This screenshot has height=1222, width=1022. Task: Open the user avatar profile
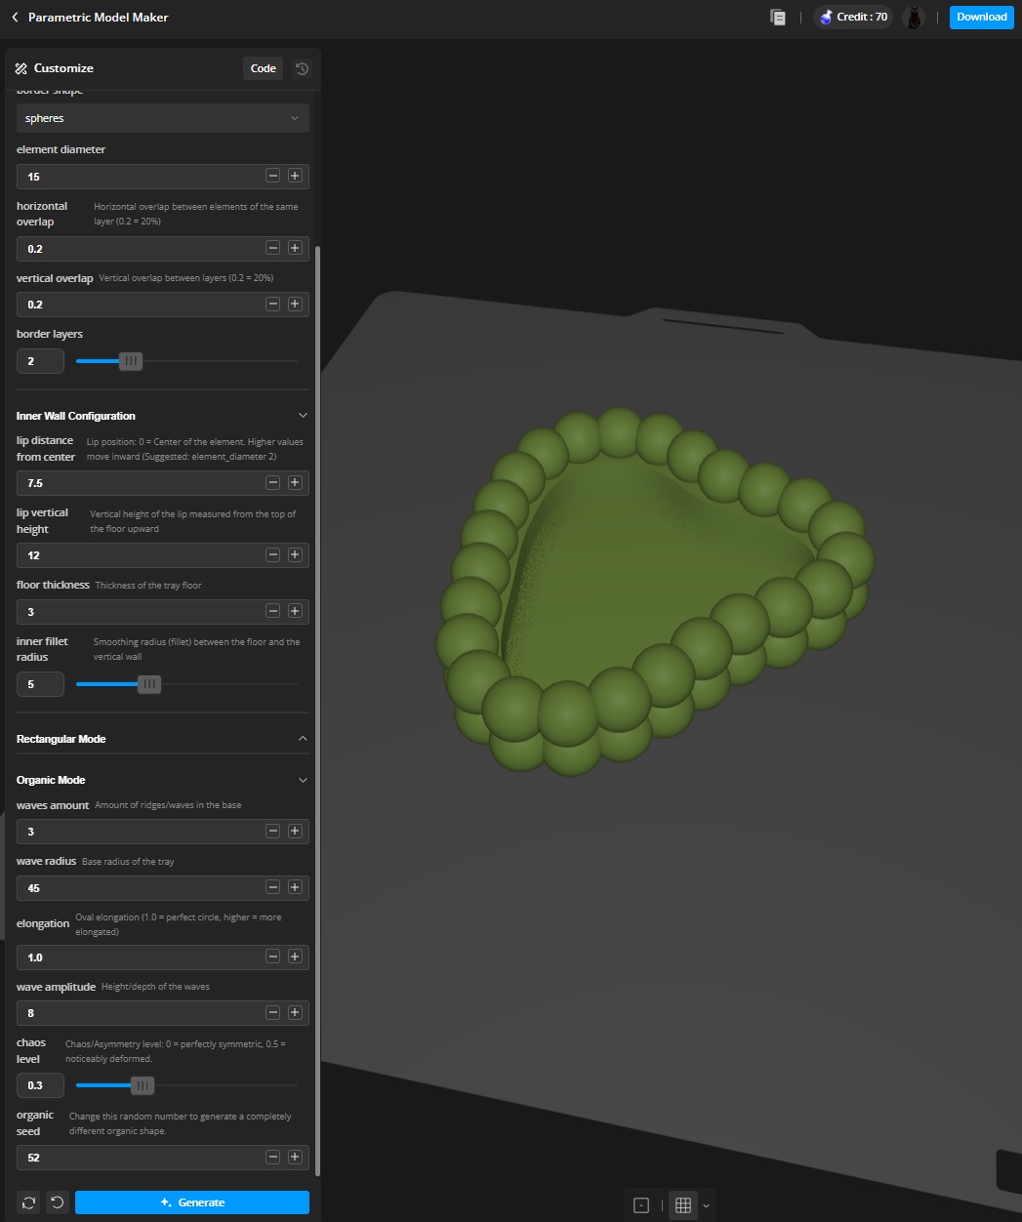click(x=914, y=17)
